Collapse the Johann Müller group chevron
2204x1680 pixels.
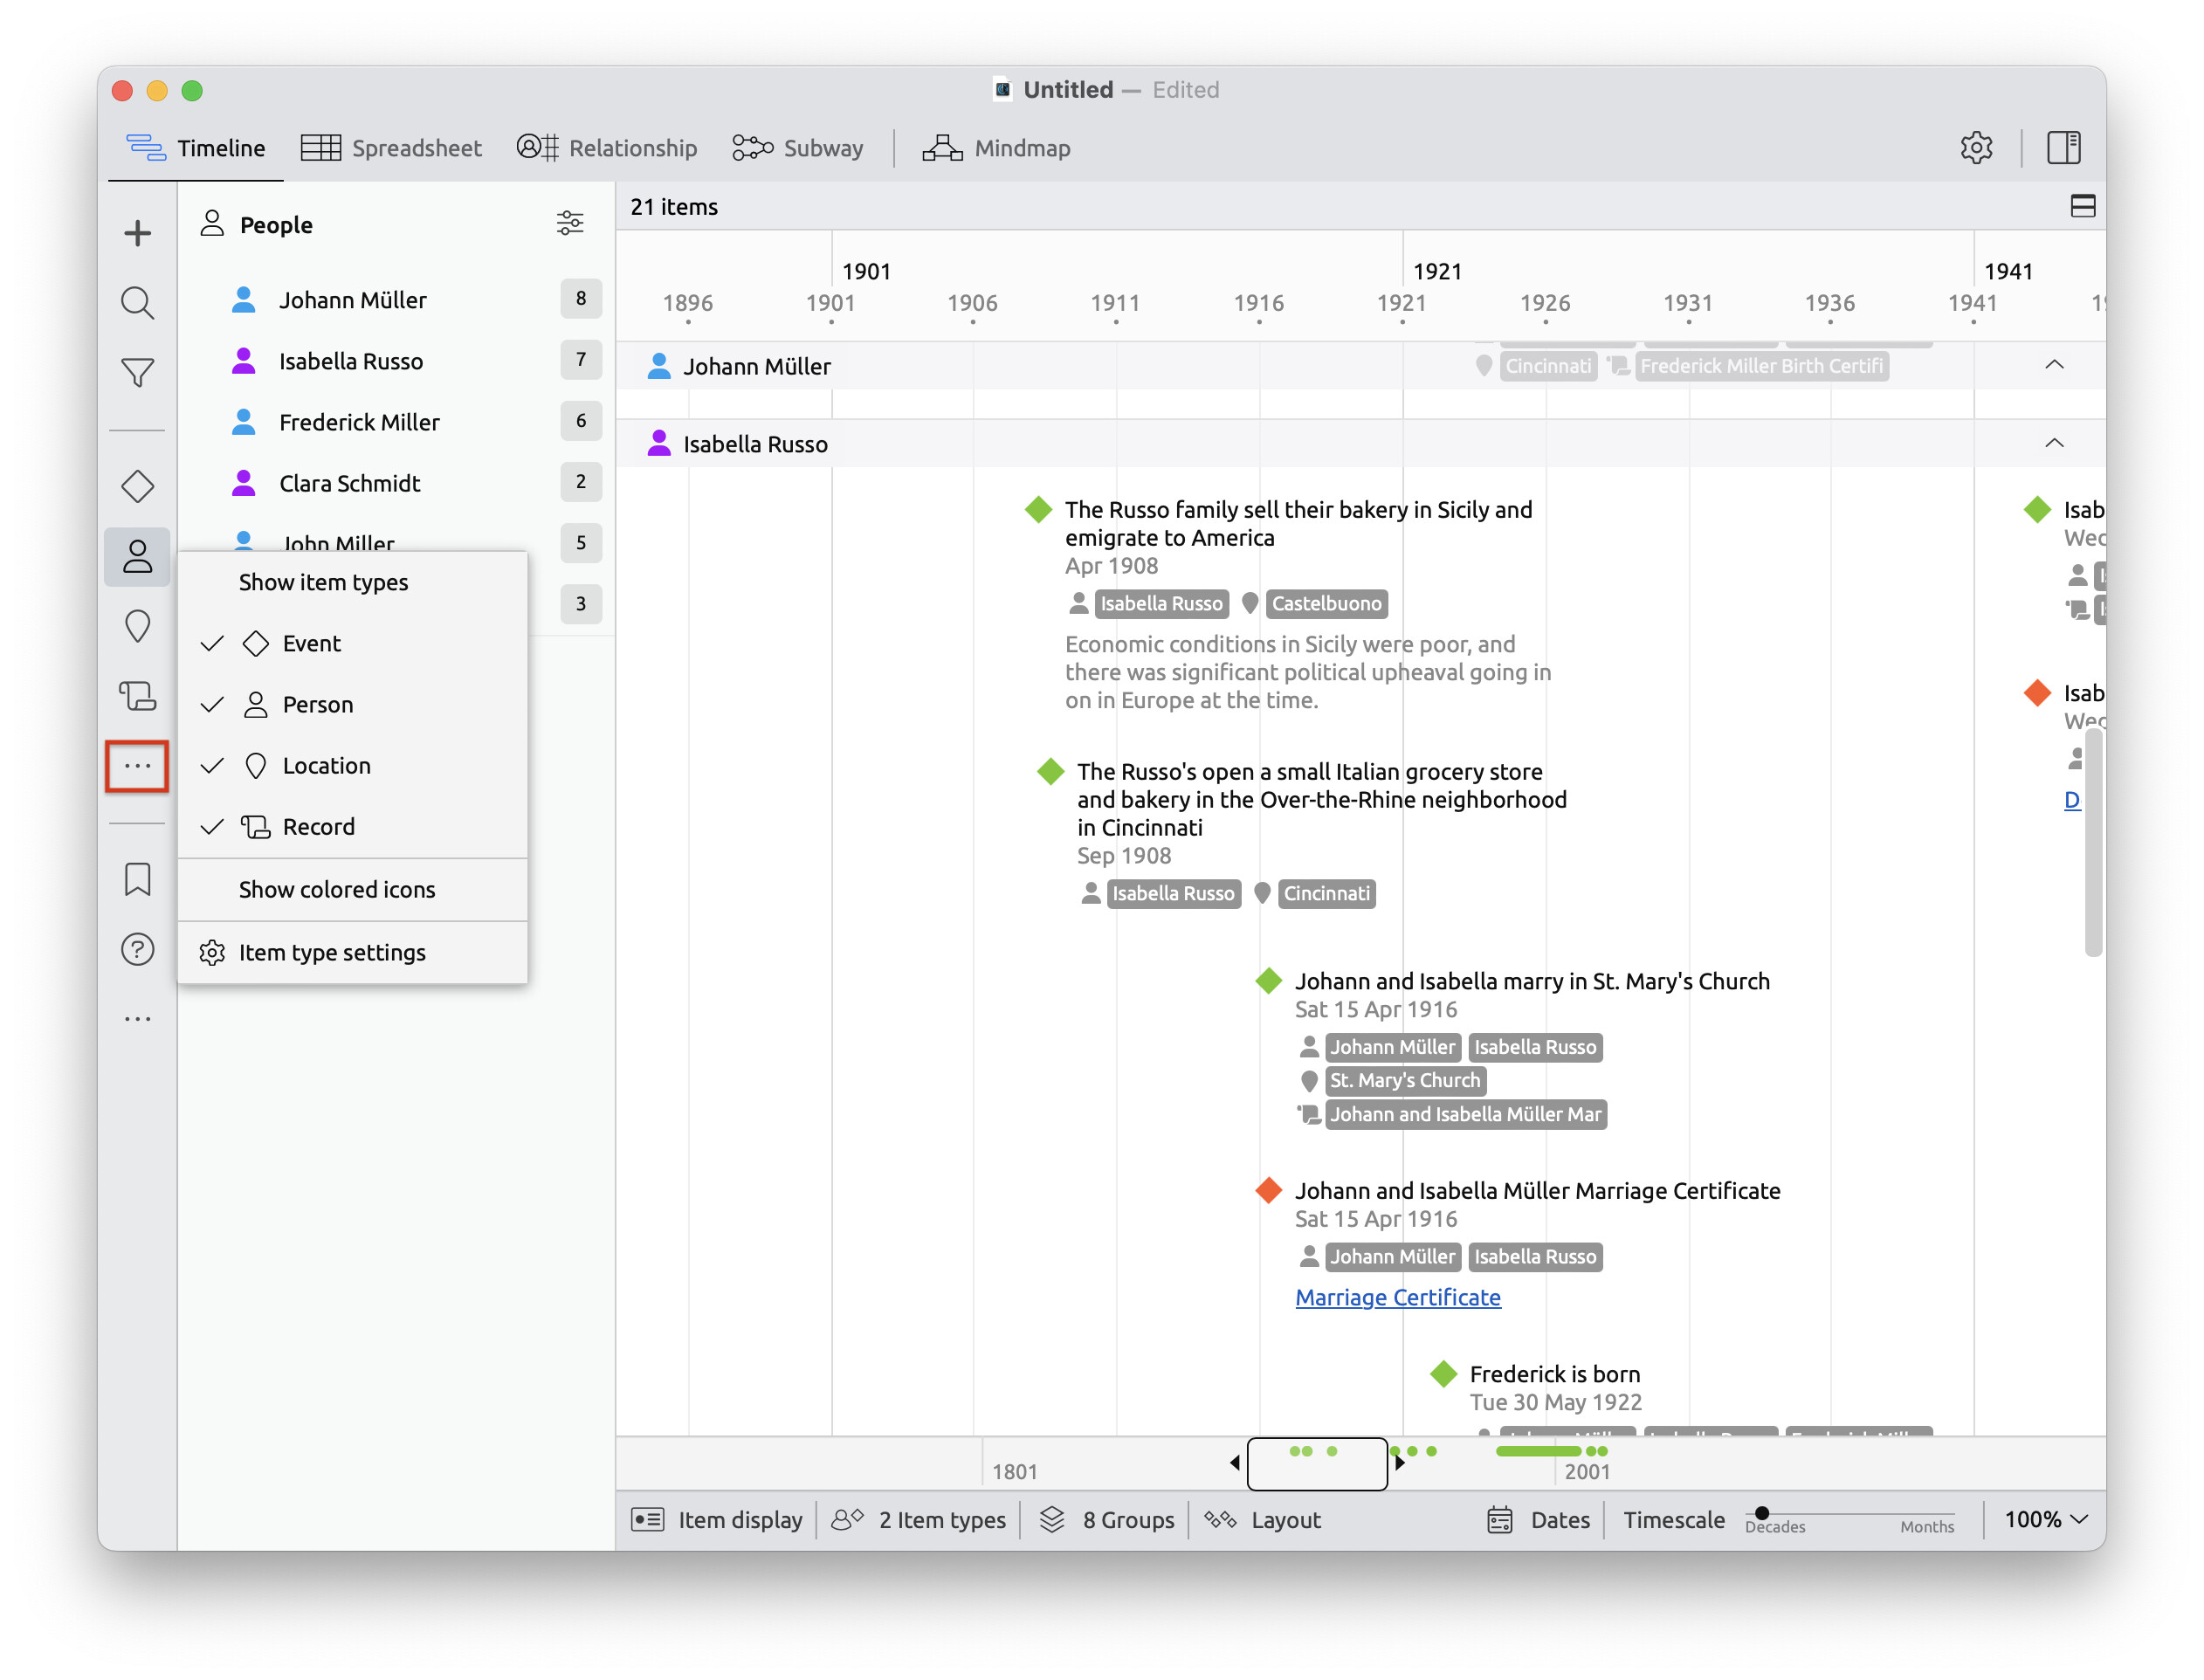pyautogui.click(x=2053, y=365)
